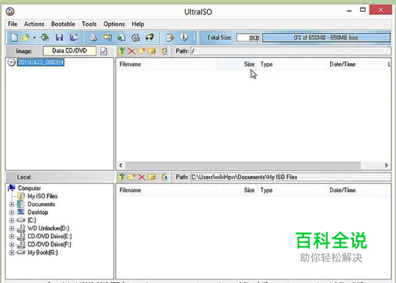
Task: Click the Open CD/DVD toolbar icon
Action: 45,38
